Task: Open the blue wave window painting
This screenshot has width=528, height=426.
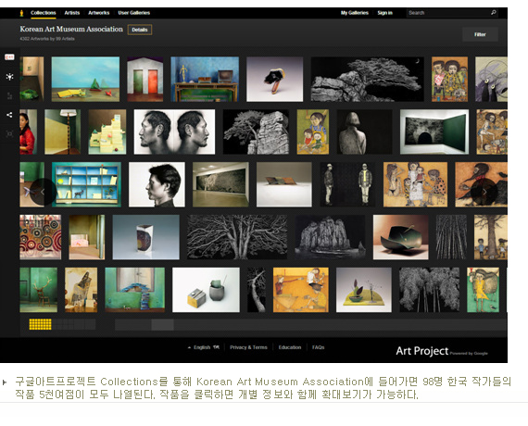Action: tap(135, 290)
